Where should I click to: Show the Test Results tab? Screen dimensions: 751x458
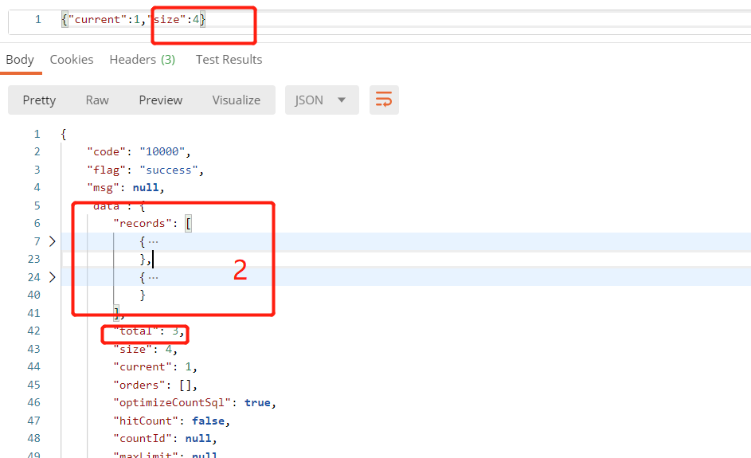pos(229,60)
